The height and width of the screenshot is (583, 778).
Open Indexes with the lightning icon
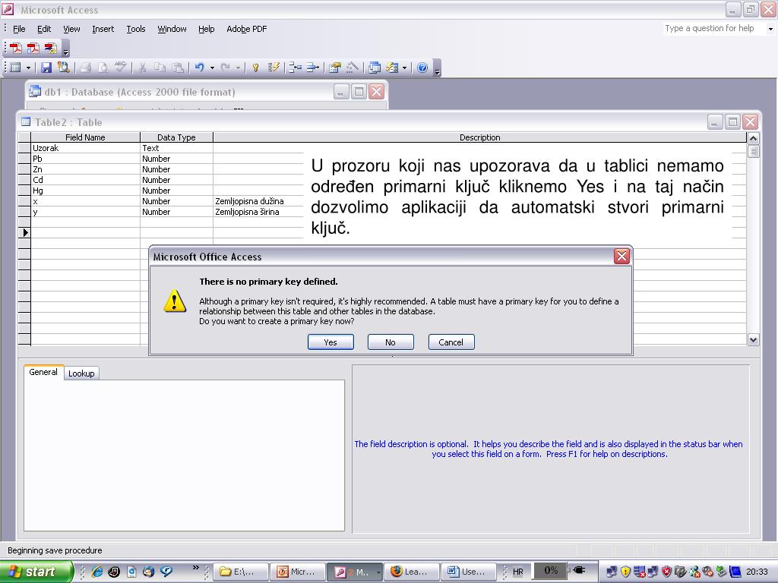point(274,68)
